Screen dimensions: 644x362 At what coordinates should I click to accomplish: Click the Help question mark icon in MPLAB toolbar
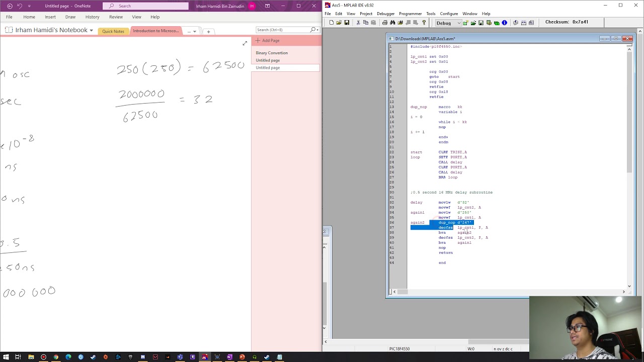(424, 23)
